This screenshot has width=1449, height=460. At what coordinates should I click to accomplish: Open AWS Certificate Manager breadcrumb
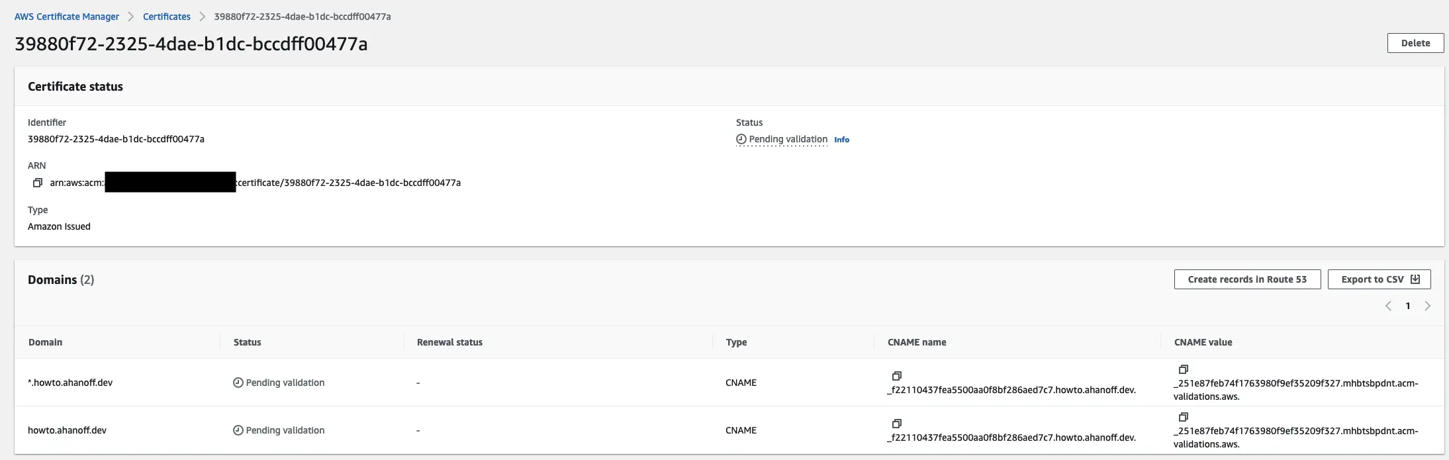point(67,17)
